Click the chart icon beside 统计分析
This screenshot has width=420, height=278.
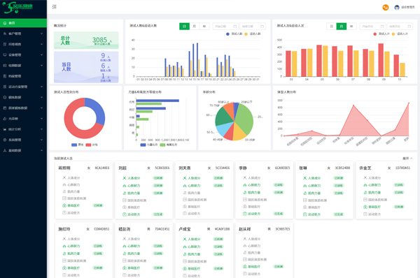click(x=5, y=129)
